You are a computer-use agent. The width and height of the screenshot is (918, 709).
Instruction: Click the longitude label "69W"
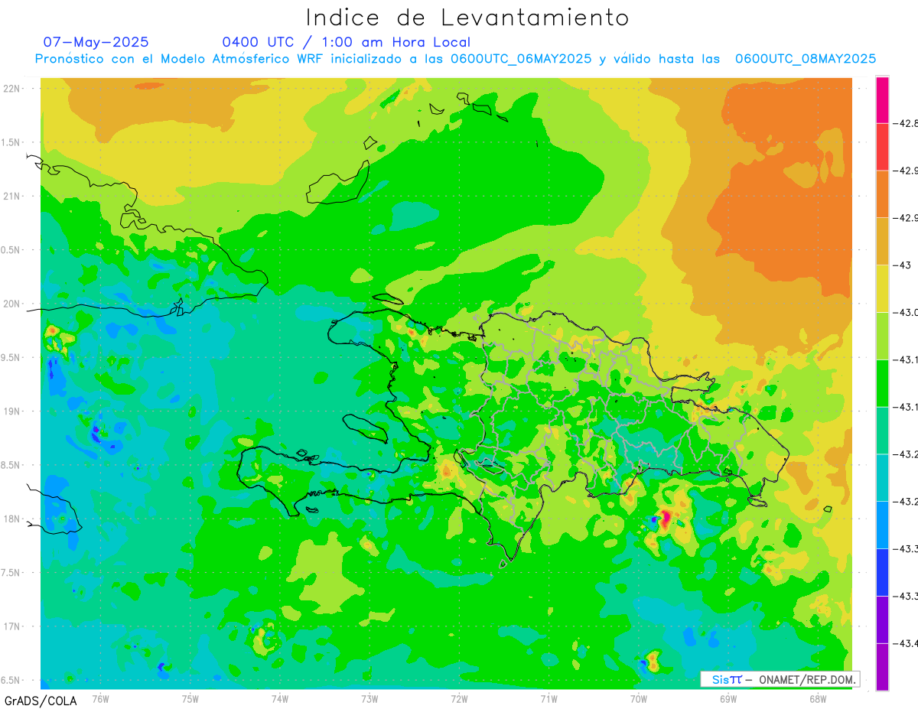tap(728, 698)
